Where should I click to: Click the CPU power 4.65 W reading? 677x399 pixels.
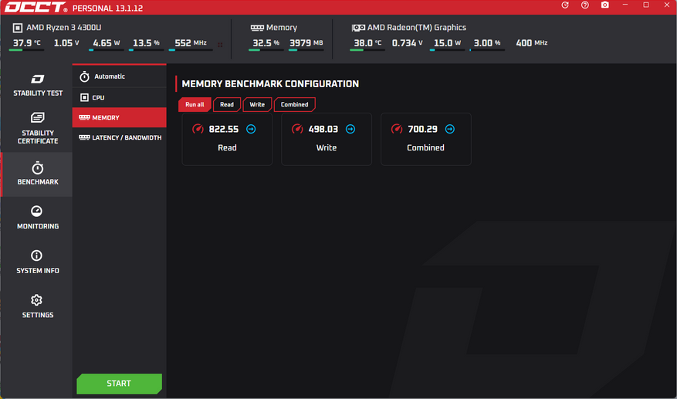tap(107, 42)
